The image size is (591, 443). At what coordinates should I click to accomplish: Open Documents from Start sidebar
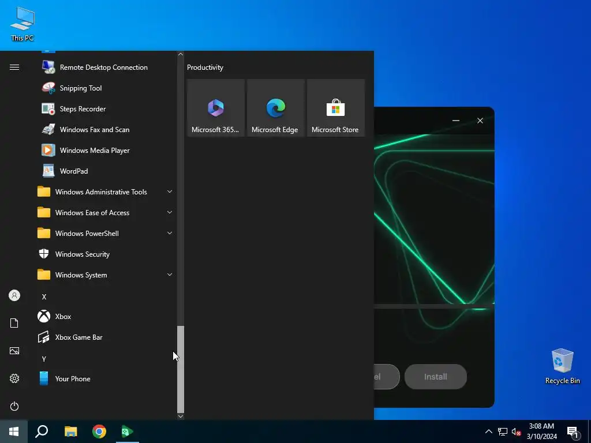[14, 323]
